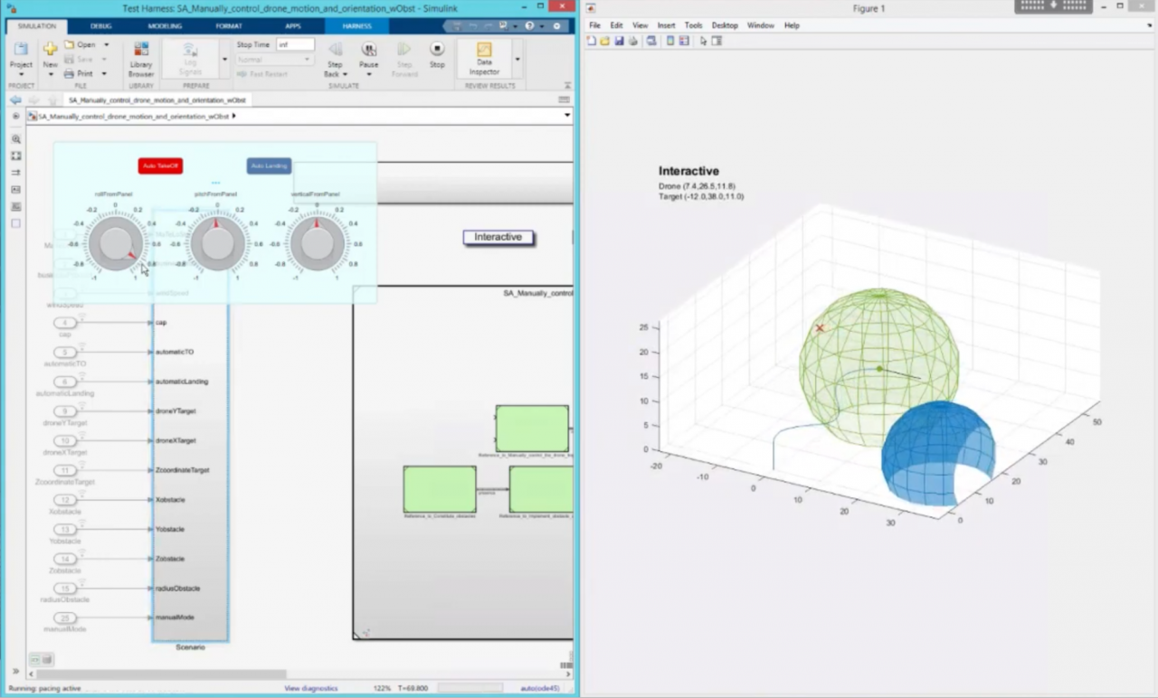Expand the Pause button dropdown arrow
Screen dimensions: 1158x698
369,74
